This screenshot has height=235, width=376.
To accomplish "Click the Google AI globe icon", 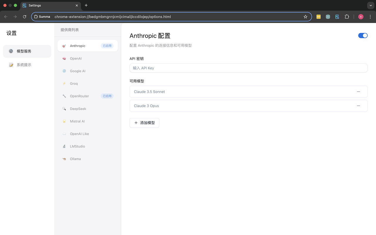I will tap(64, 71).
